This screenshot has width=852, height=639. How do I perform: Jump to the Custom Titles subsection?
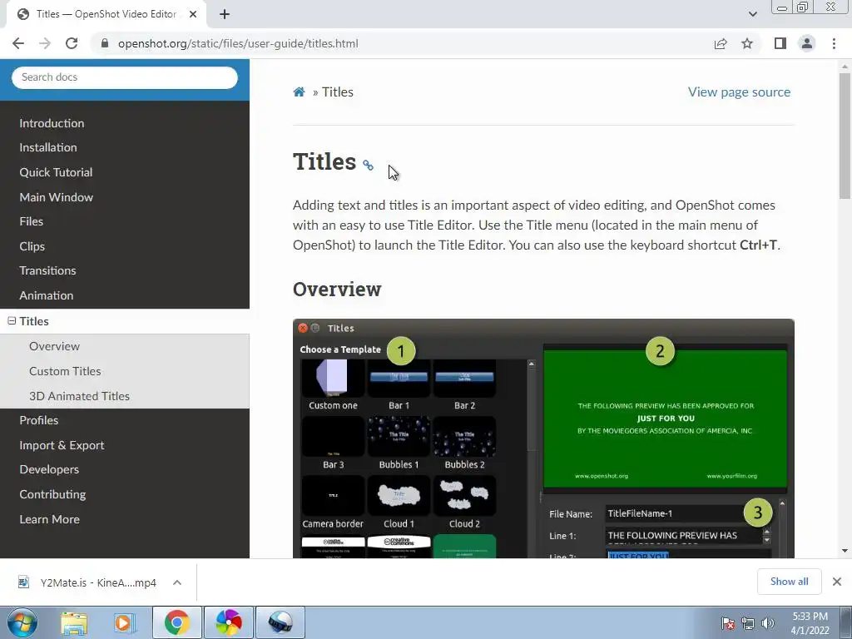65,371
